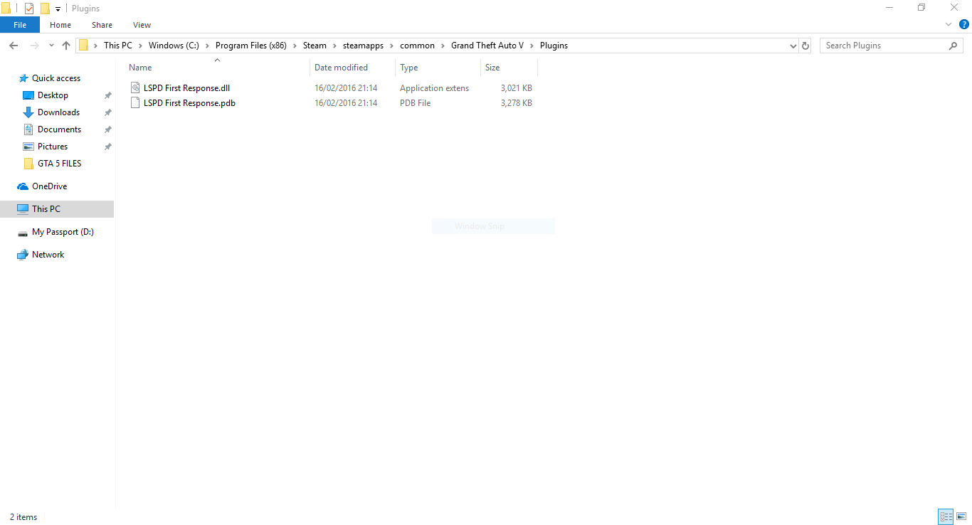Viewport: 972px width, 525px height.
Task: Go up one folder level arrow
Action: [x=66, y=46]
